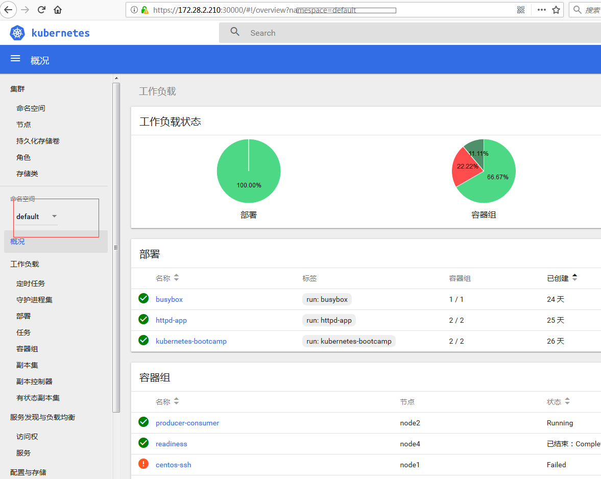Sort deployments by 名称 column
Viewport: 601px width, 479px height.
pos(176,278)
